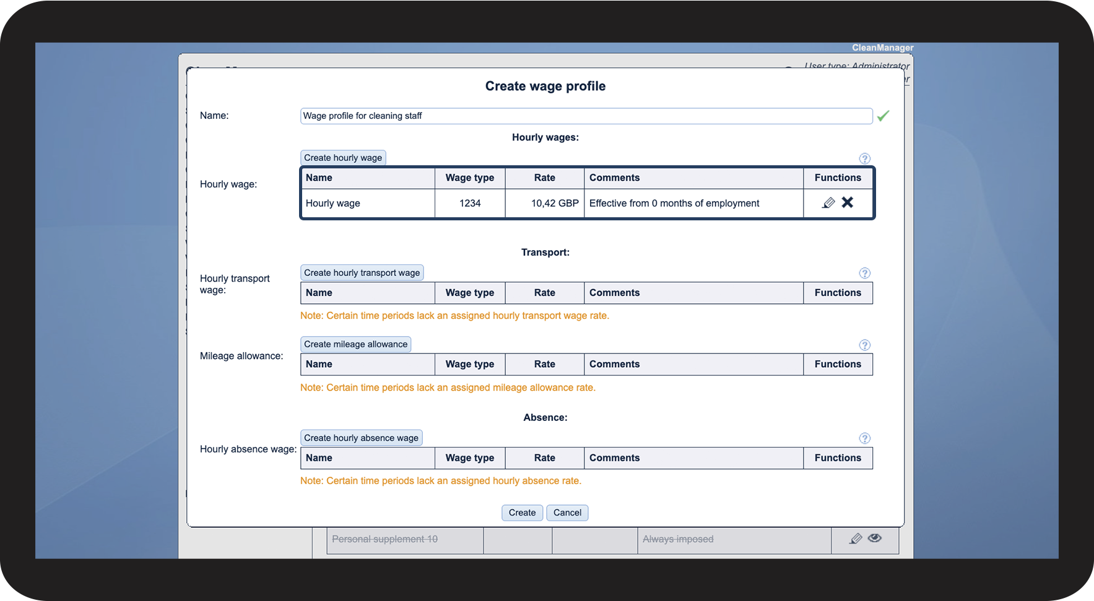Cancel the Create wage profile dialog
Image resolution: width=1094 pixels, height=601 pixels.
pyautogui.click(x=567, y=512)
